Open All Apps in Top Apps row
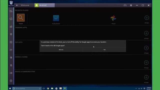Image resolution: width=160 pixels, height=90 pixels. [146, 48]
